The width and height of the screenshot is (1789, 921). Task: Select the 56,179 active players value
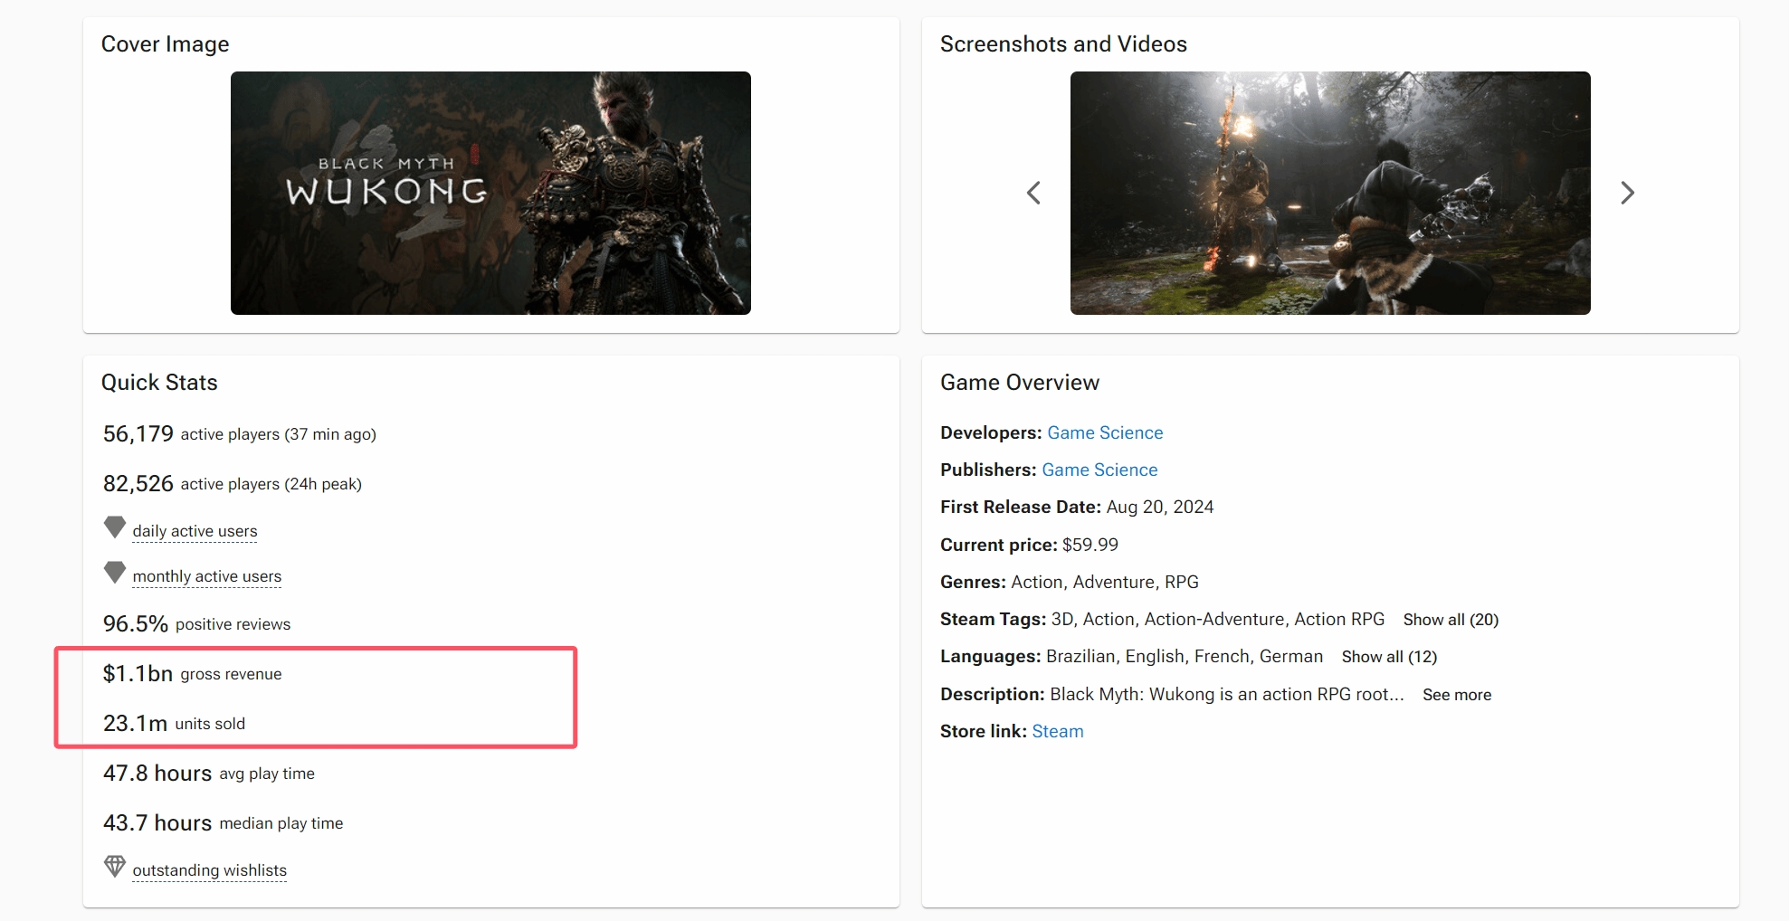tap(138, 434)
